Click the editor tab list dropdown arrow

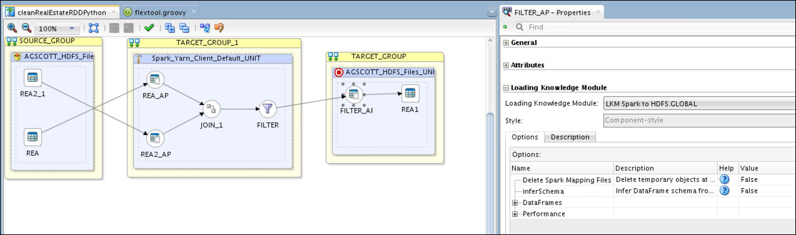[x=492, y=12]
